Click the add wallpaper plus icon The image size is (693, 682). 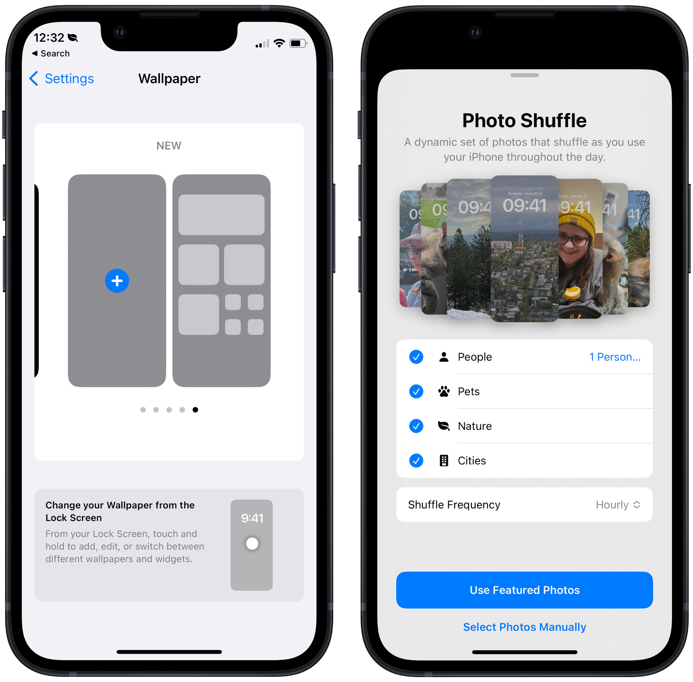tap(117, 281)
